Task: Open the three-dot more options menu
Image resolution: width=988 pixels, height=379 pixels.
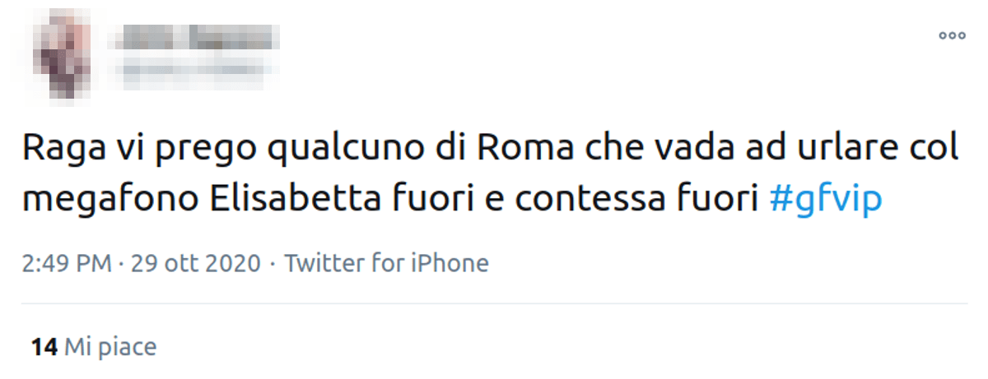Action: click(x=951, y=35)
